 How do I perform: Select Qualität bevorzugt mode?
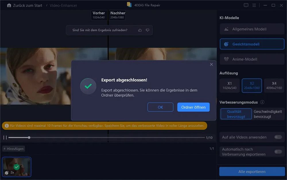click(236, 114)
